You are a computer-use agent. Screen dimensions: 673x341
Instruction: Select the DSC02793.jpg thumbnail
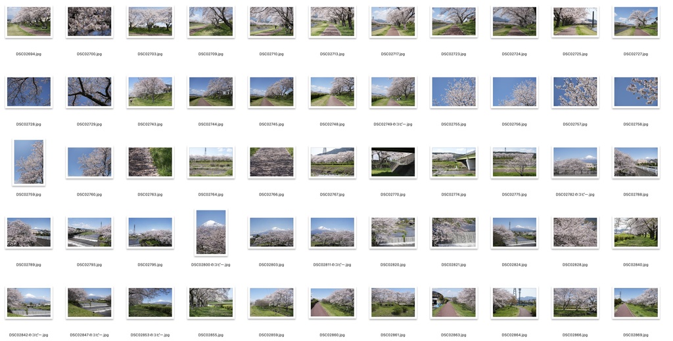(x=89, y=232)
